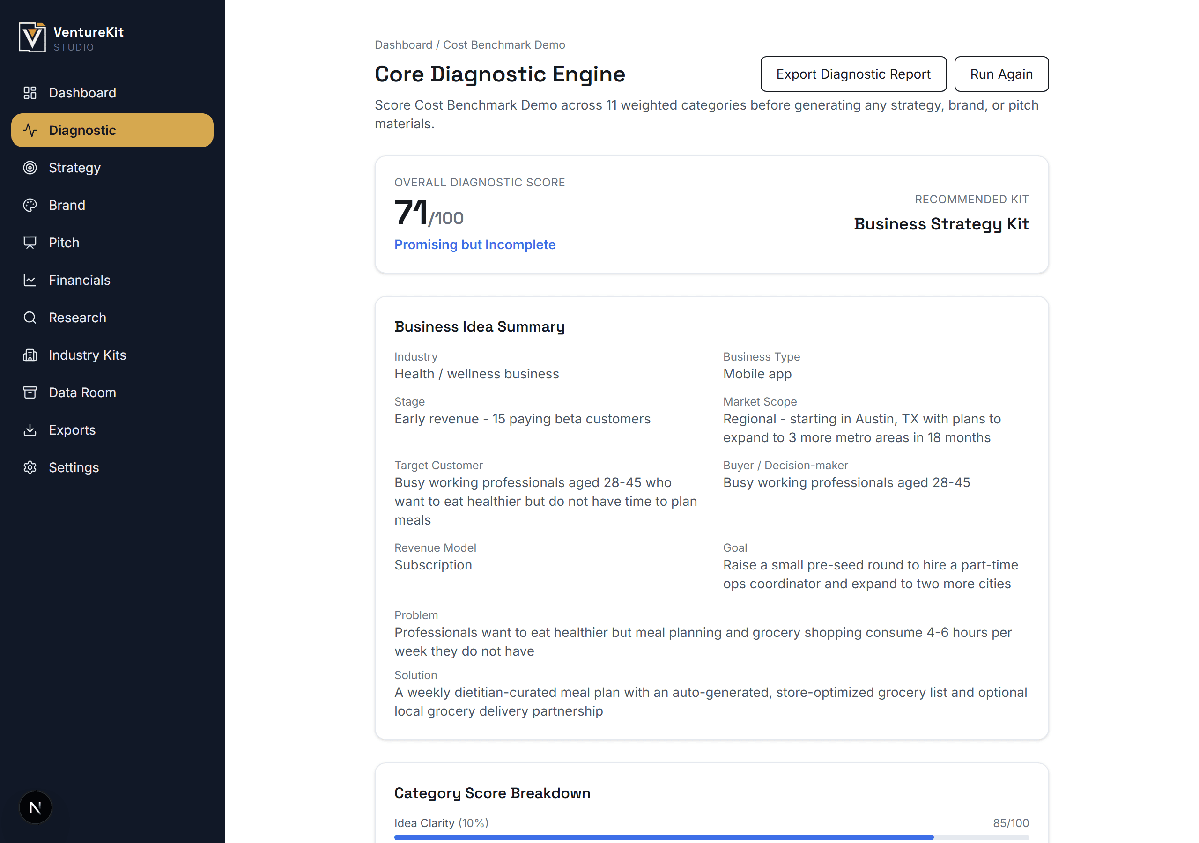Click the 71/100 overall score
Image resolution: width=1199 pixels, height=843 pixels.
click(x=429, y=213)
